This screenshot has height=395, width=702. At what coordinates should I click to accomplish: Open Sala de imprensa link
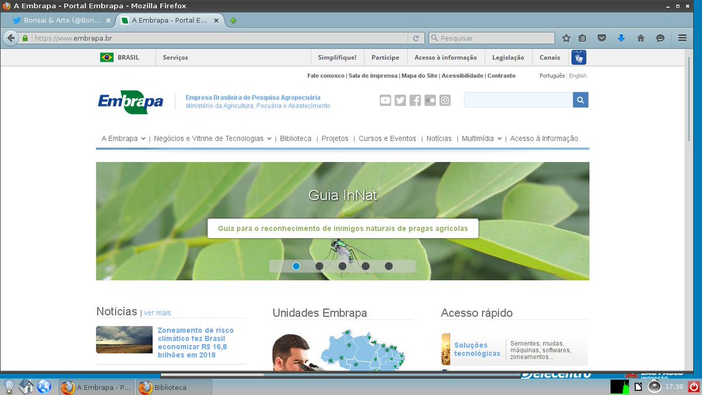[373, 75]
